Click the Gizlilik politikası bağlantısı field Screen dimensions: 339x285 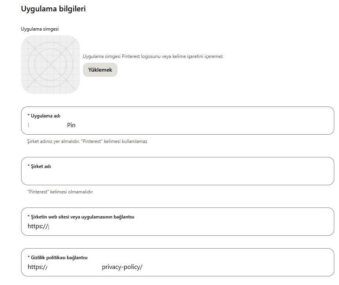[x=177, y=262]
